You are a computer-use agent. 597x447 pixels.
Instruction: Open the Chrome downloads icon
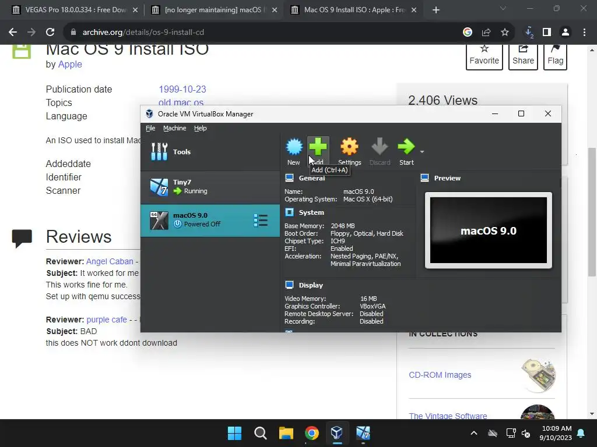[x=529, y=33]
